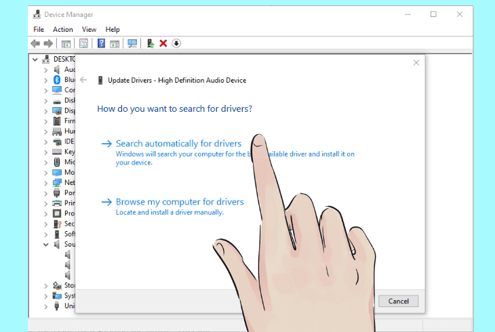495x332 pixels.
Task: Open the File menu
Action: click(39, 29)
